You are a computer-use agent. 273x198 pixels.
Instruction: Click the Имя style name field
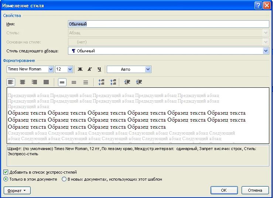coord(168,24)
